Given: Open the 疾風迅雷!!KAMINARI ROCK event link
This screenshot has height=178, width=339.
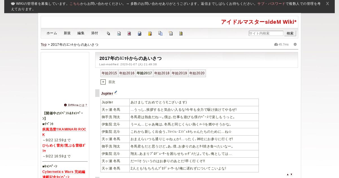Looking at the screenshot, I should [64, 132].
